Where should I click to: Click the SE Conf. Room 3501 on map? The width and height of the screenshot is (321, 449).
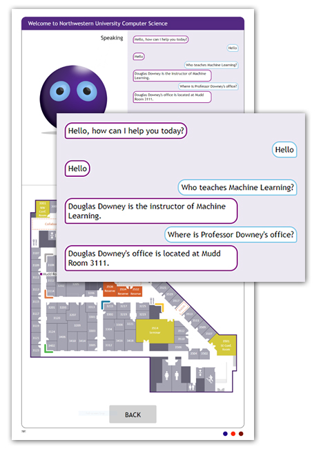pyautogui.click(x=224, y=345)
